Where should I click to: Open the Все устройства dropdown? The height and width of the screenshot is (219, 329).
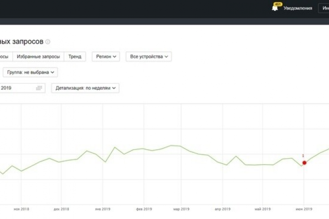[x=149, y=57]
